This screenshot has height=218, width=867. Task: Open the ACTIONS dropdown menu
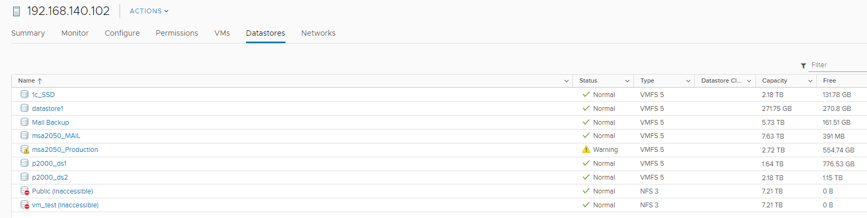click(149, 11)
